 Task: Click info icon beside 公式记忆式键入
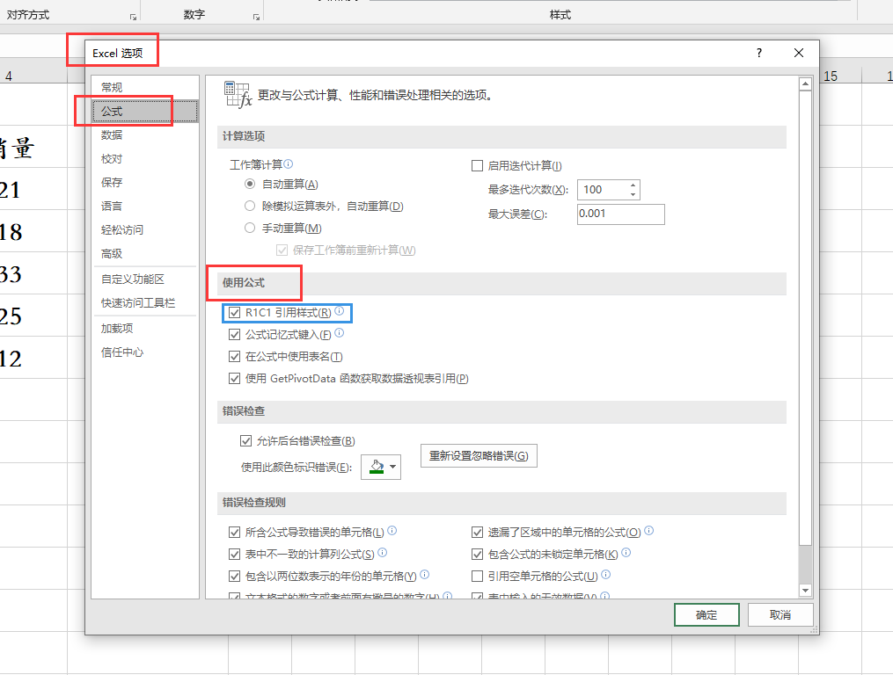(339, 333)
